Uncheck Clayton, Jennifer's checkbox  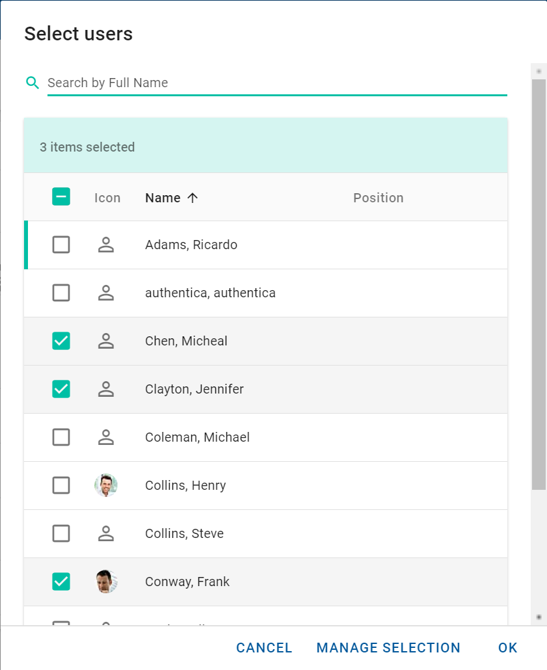coord(61,389)
